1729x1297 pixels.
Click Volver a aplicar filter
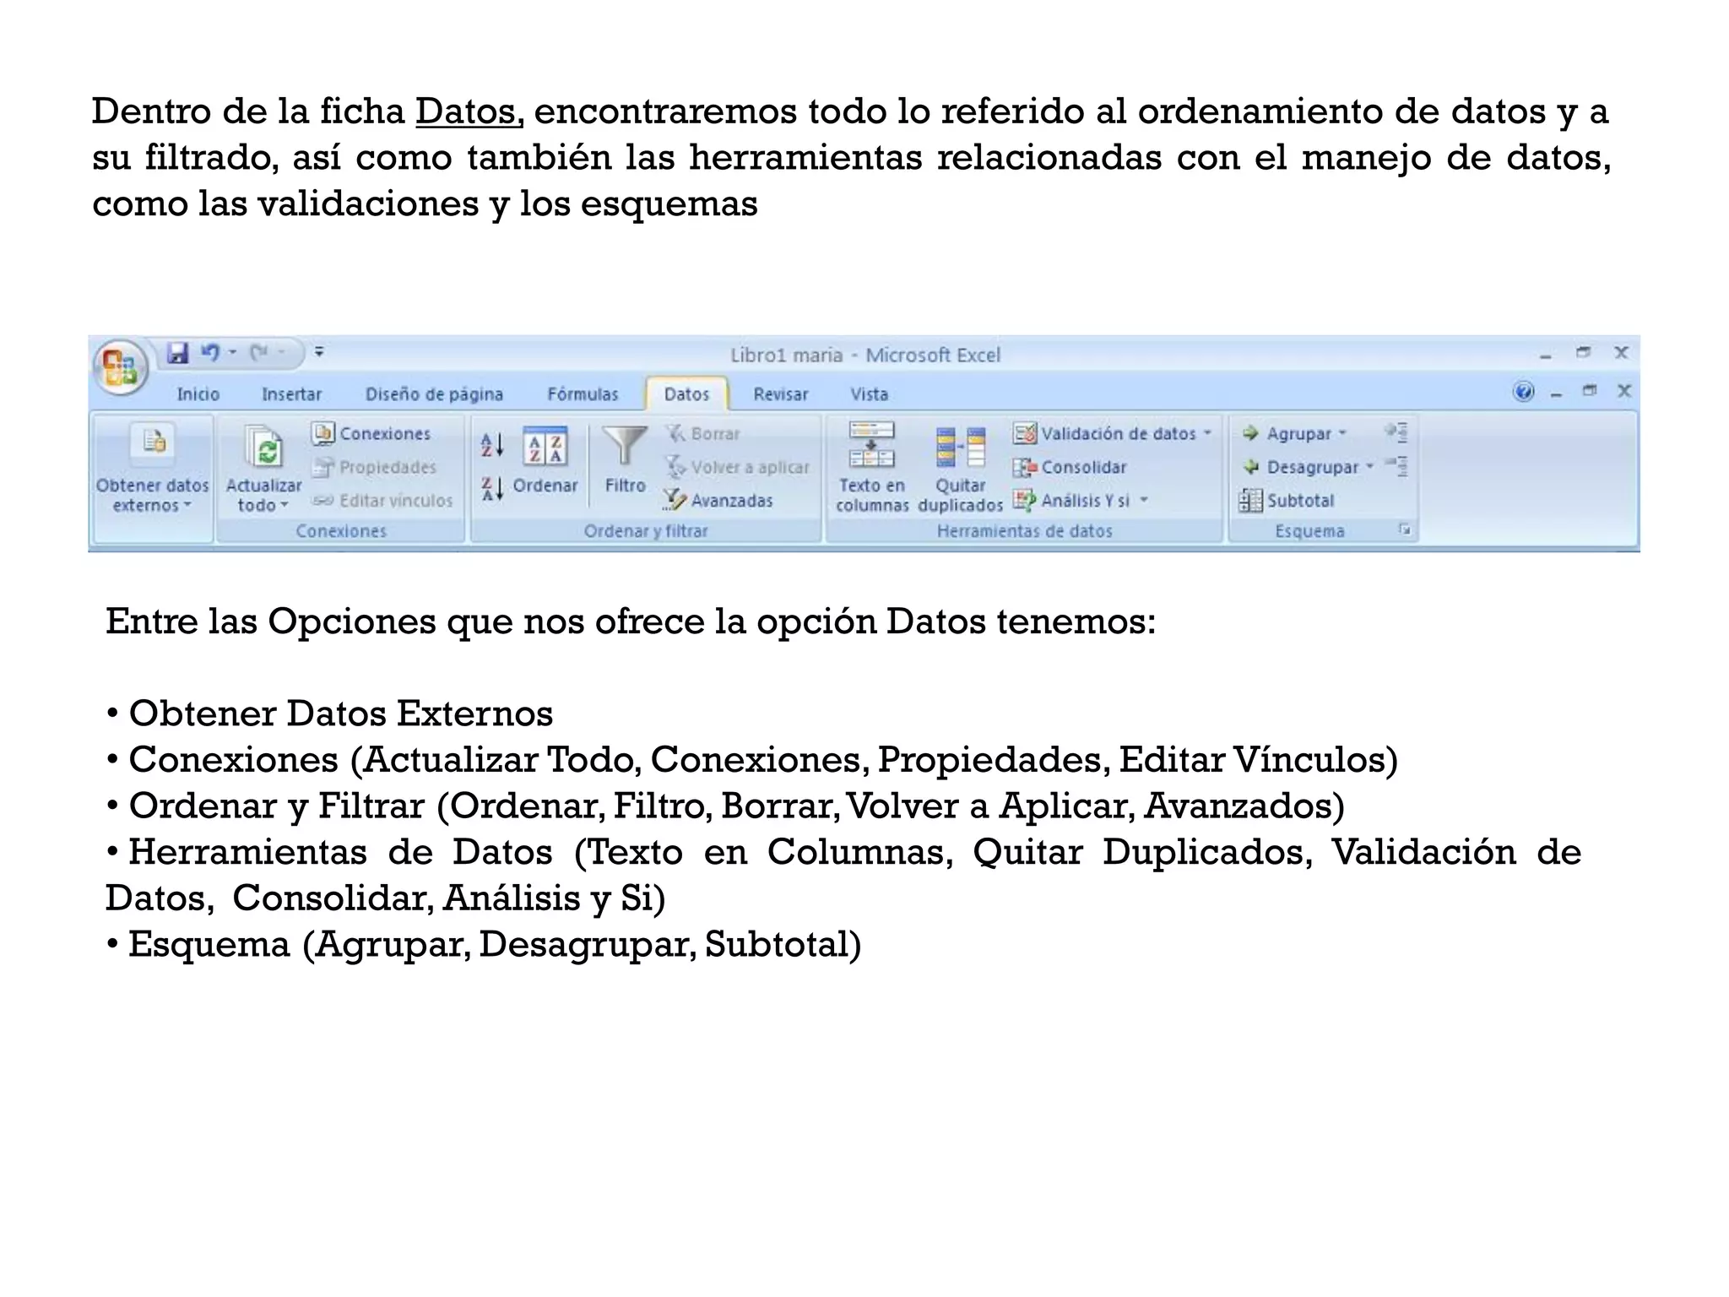738,467
